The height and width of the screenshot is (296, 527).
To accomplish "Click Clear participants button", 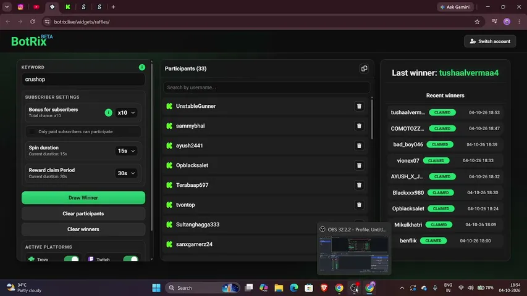I will pyautogui.click(x=83, y=213).
